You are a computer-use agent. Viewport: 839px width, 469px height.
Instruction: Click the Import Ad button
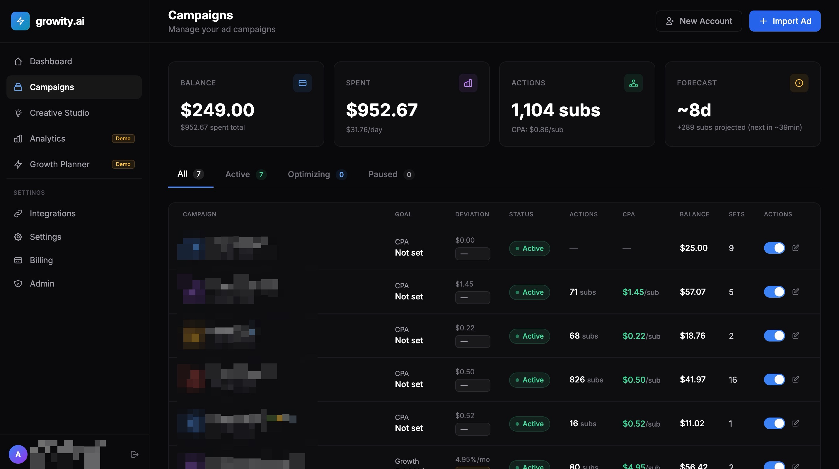pyautogui.click(x=784, y=21)
